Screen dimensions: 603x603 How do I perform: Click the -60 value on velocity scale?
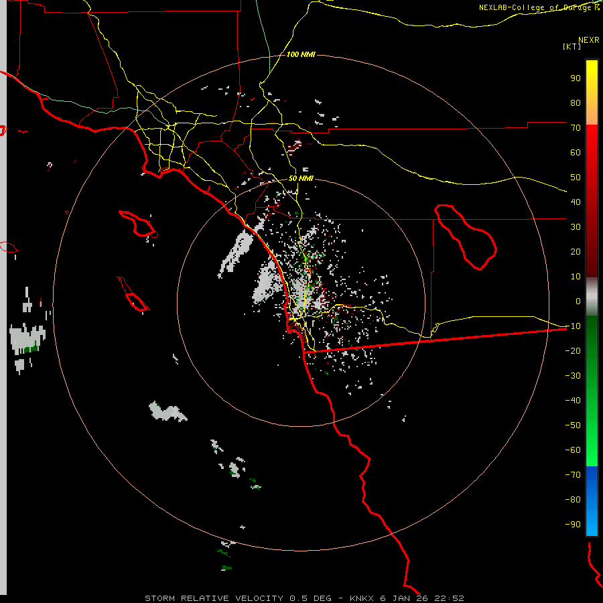tap(573, 450)
